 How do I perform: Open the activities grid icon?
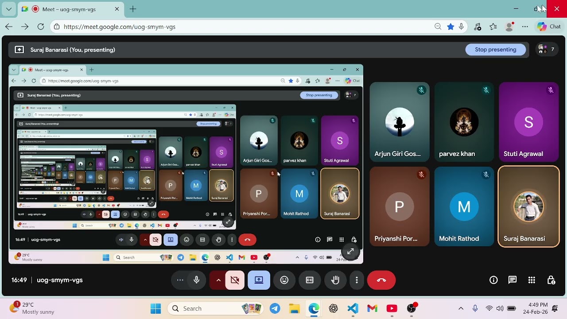[532, 280]
